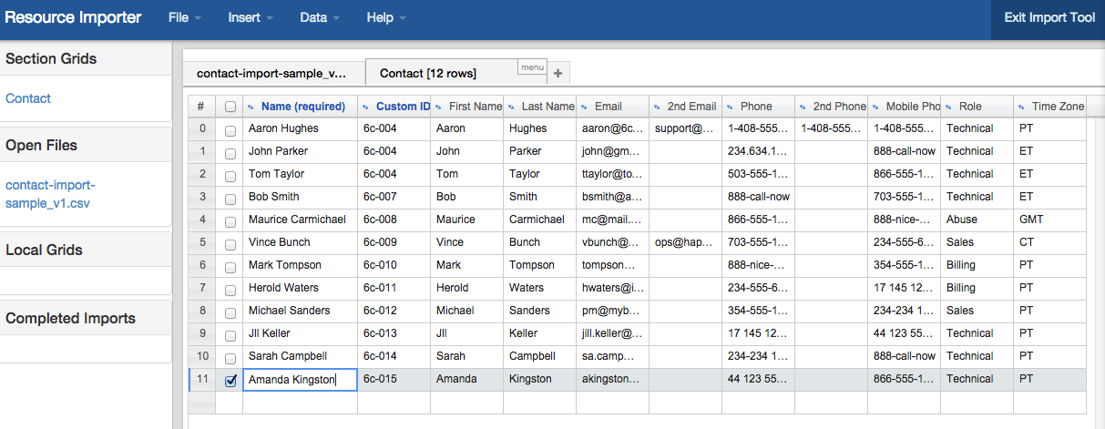1105x429 pixels.
Task: Click sort icon in First Name header
Action: [439, 107]
